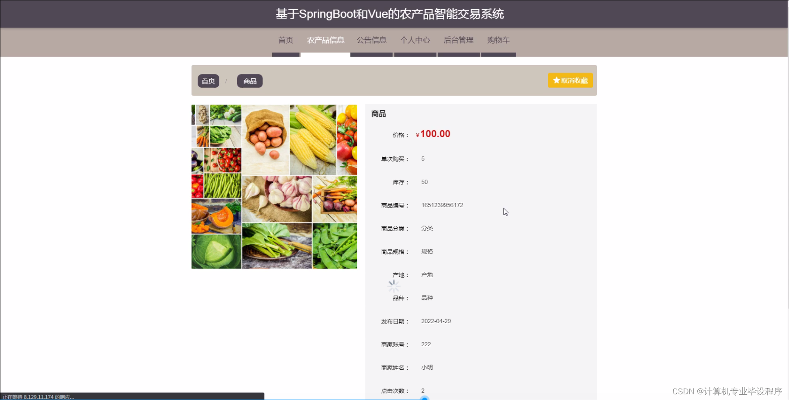Open the 购物车 shopping cart
This screenshot has width=789, height=400.
(x=498, y=40)
